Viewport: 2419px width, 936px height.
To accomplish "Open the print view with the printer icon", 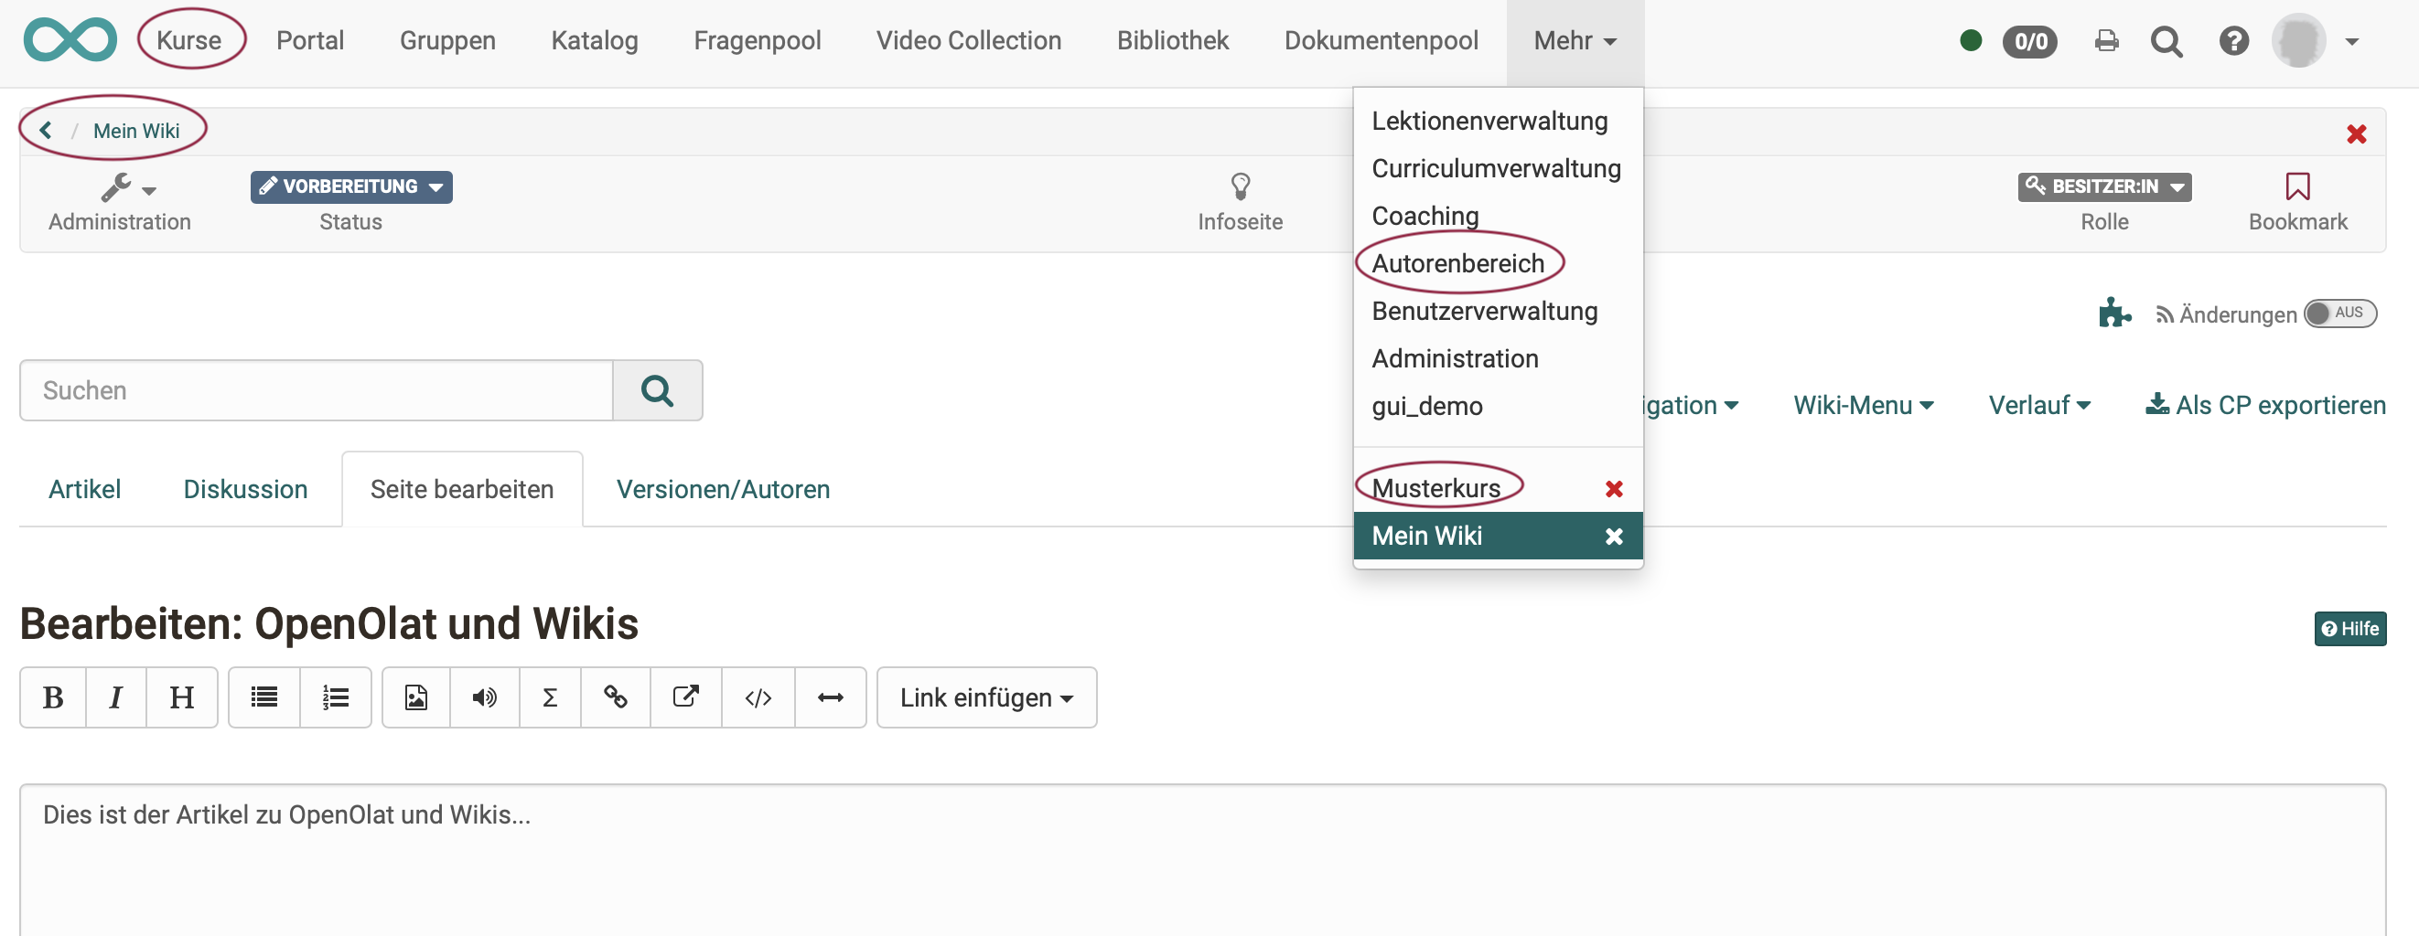I will pyautogui.click(x=2106, y=40).
